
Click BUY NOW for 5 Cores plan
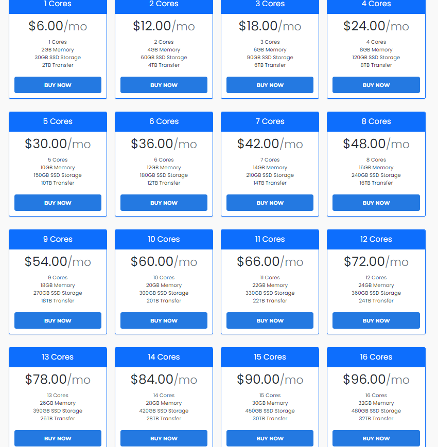click(58, 203)
